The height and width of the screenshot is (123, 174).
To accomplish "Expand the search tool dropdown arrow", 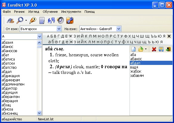I will coord(26,20).
